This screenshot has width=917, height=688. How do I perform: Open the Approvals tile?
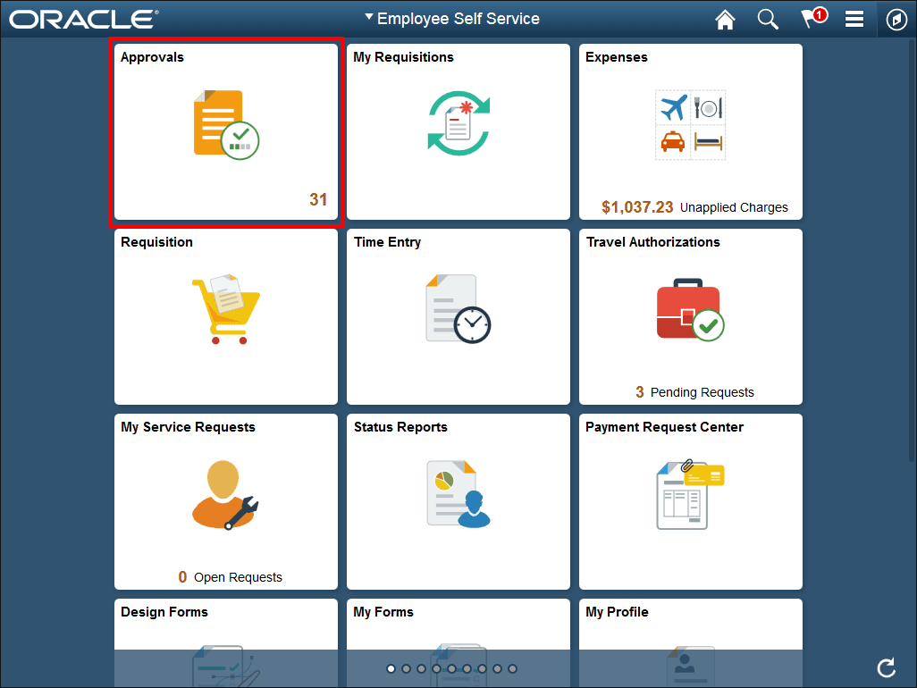tap(225, 132)
